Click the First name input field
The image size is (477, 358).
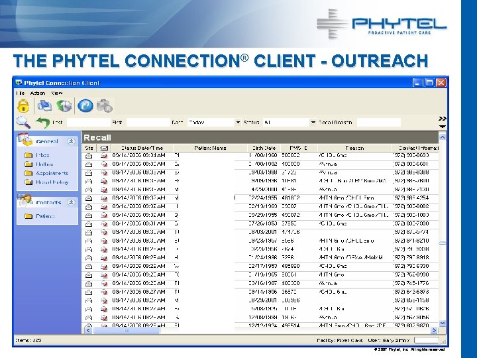[x=148, y=123]
